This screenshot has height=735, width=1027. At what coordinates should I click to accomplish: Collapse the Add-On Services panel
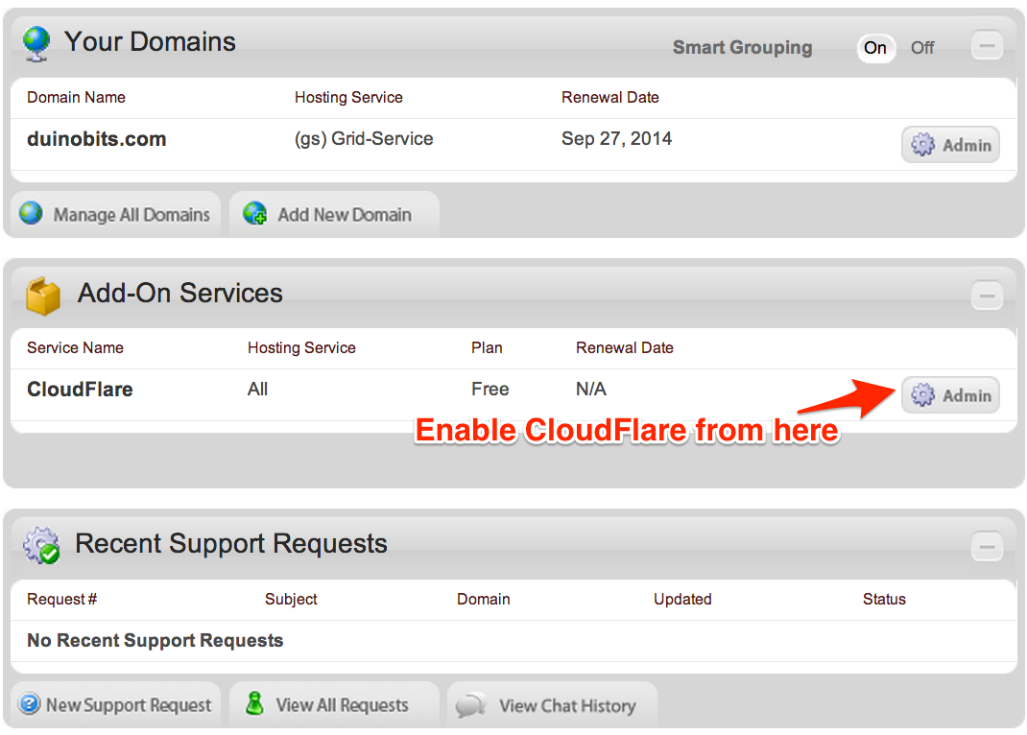[x=987, y=296]
